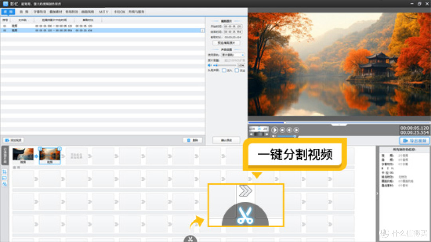Select the second highlighted row in clip list
Screen dimensions: 431x242
point(103,30)
